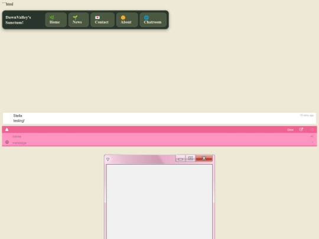Click the user profile icon in chatbox header

tap(6, 129)
